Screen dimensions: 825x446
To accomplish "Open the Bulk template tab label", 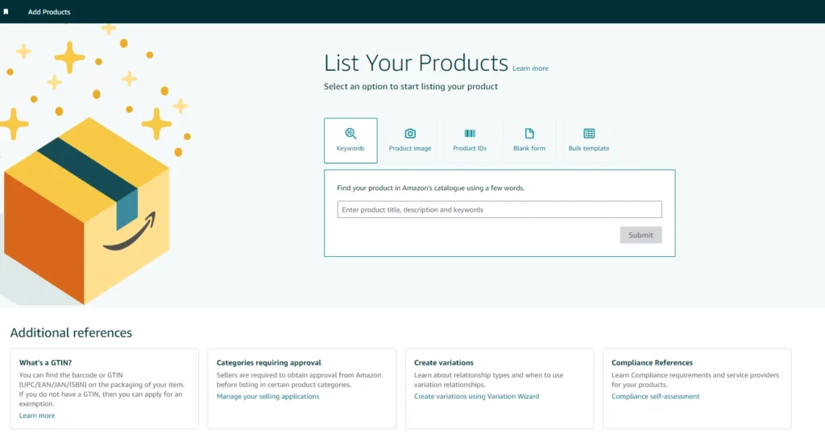I will 589,148.
